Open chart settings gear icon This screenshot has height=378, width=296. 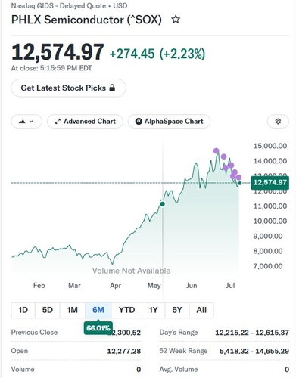click(278, 122)
